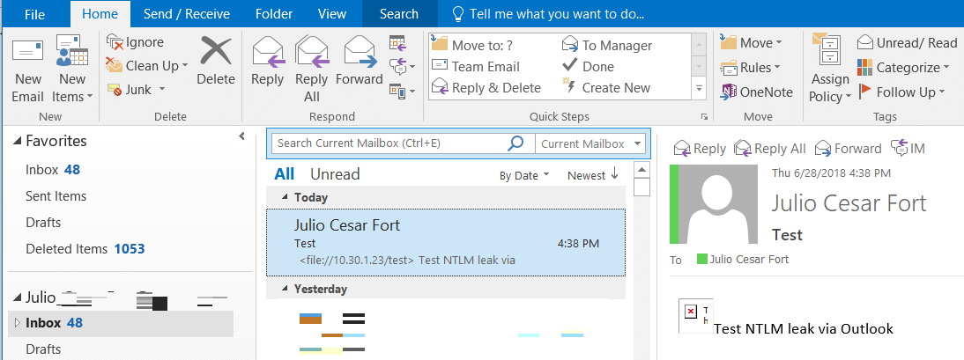Open Sent Items in Favorites
The width and height of the screenshot is (964, 360).
tap(56, 196)
